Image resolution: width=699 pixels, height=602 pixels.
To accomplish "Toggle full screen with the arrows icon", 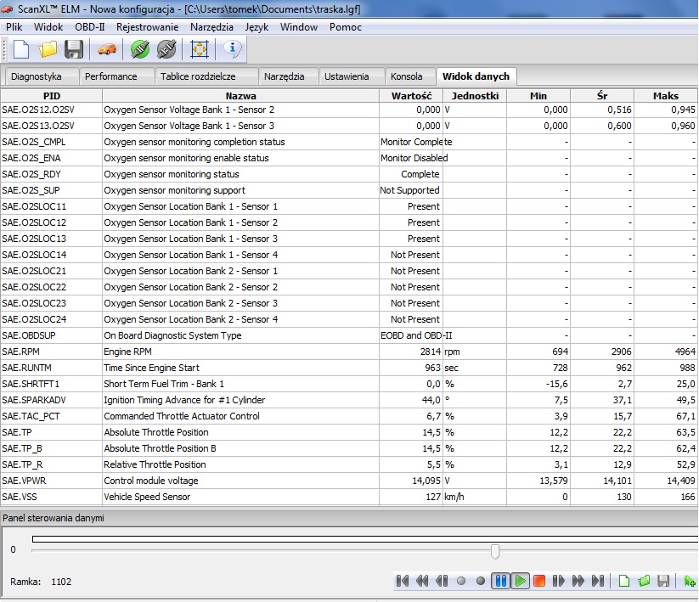I will pyautogui.click(x=199, y=49).
